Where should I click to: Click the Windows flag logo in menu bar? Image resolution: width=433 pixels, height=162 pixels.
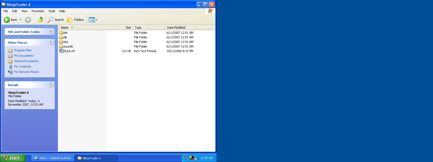pyautogui.click(x=210, y=11)
